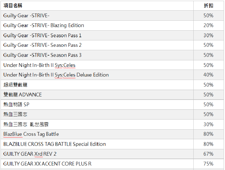Click the 熱血三國志 亂世風雲 cell
The height and width of the screenshot is (170, 225).
pyautogui.click(x=26, y=124)
